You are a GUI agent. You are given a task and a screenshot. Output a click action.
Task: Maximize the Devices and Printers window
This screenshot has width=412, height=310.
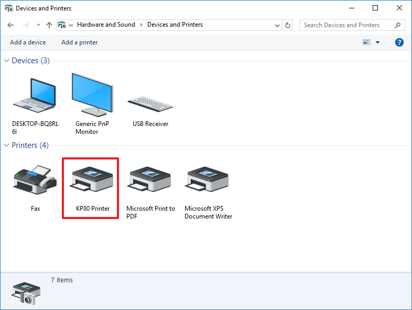pyautogui.click(x=375, y=8)
